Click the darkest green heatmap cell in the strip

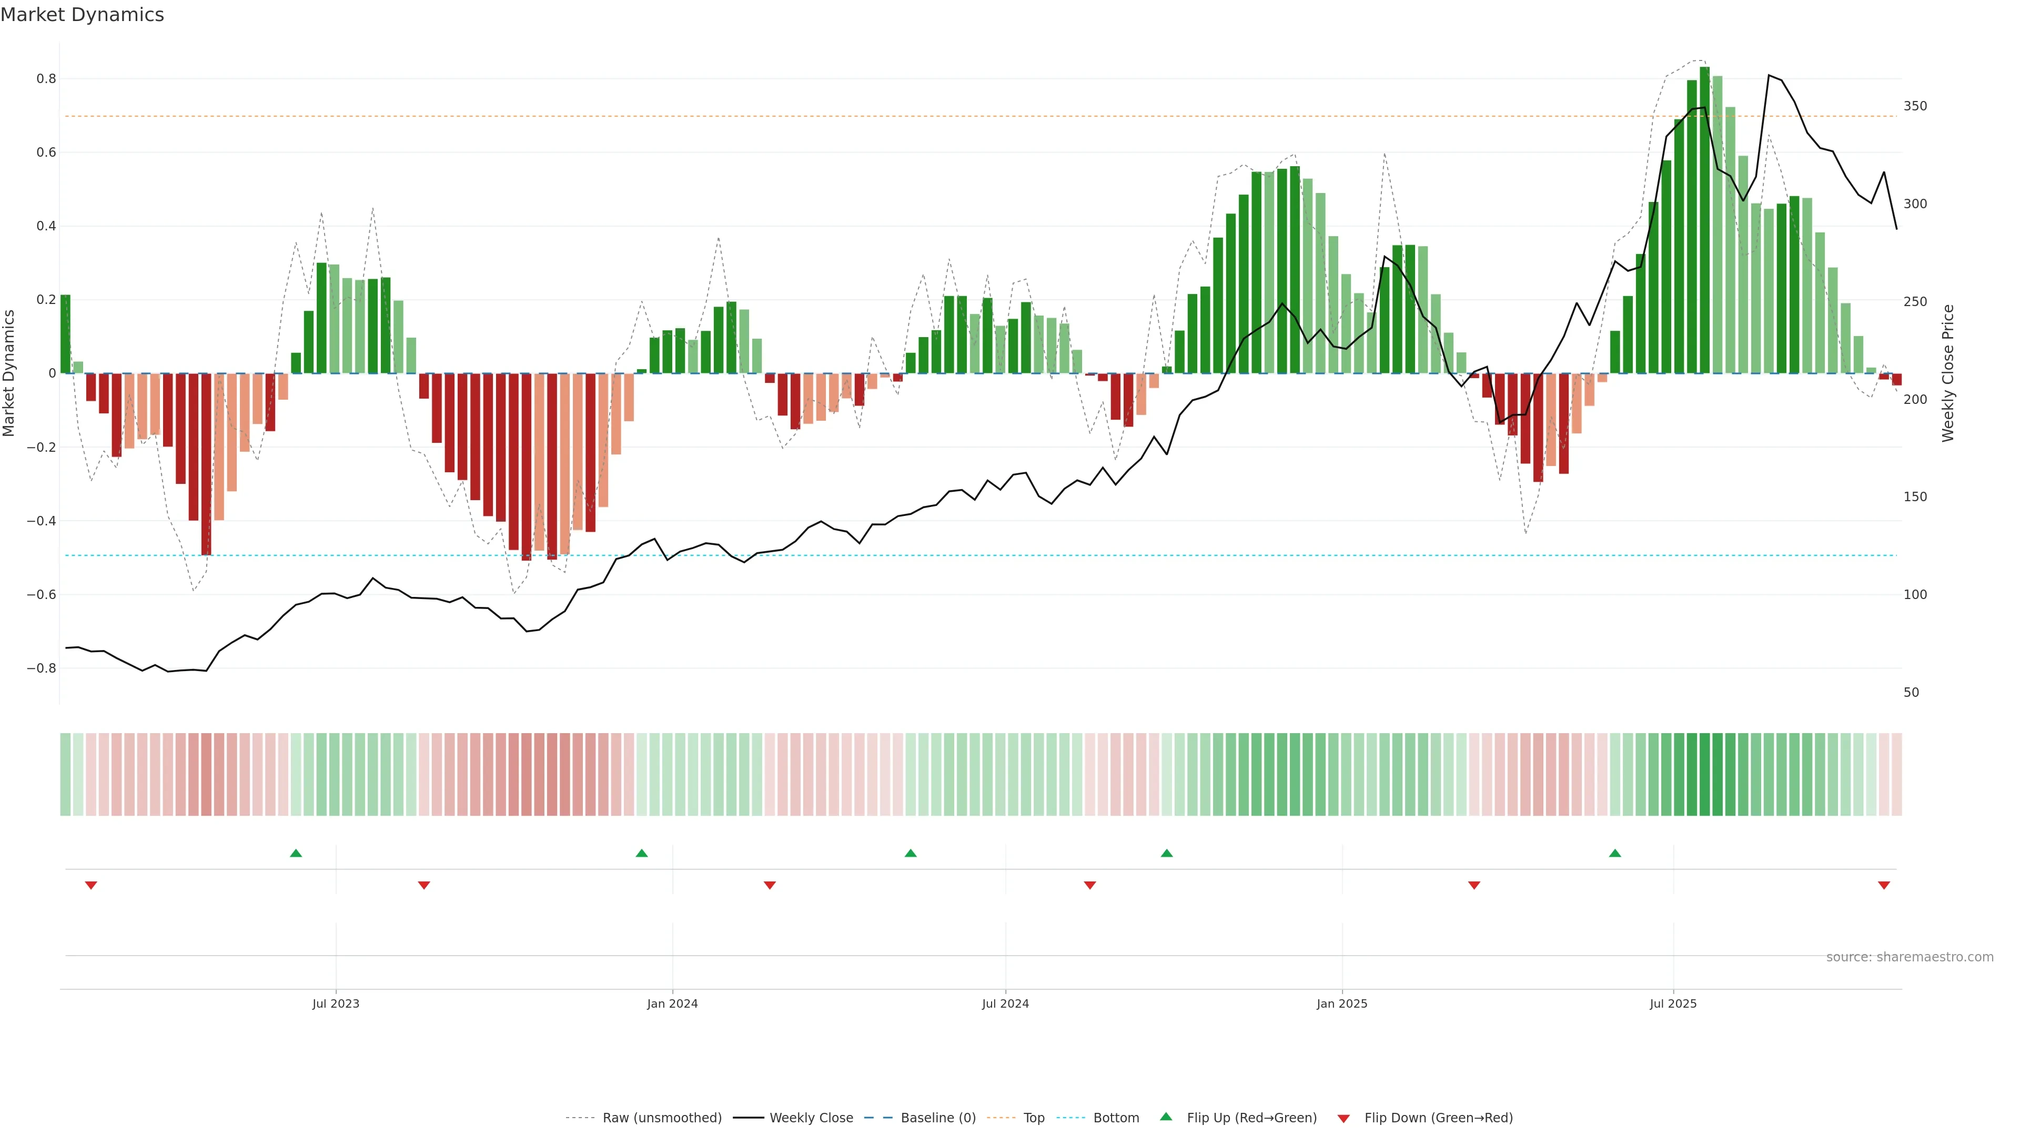pos(1705,775)
